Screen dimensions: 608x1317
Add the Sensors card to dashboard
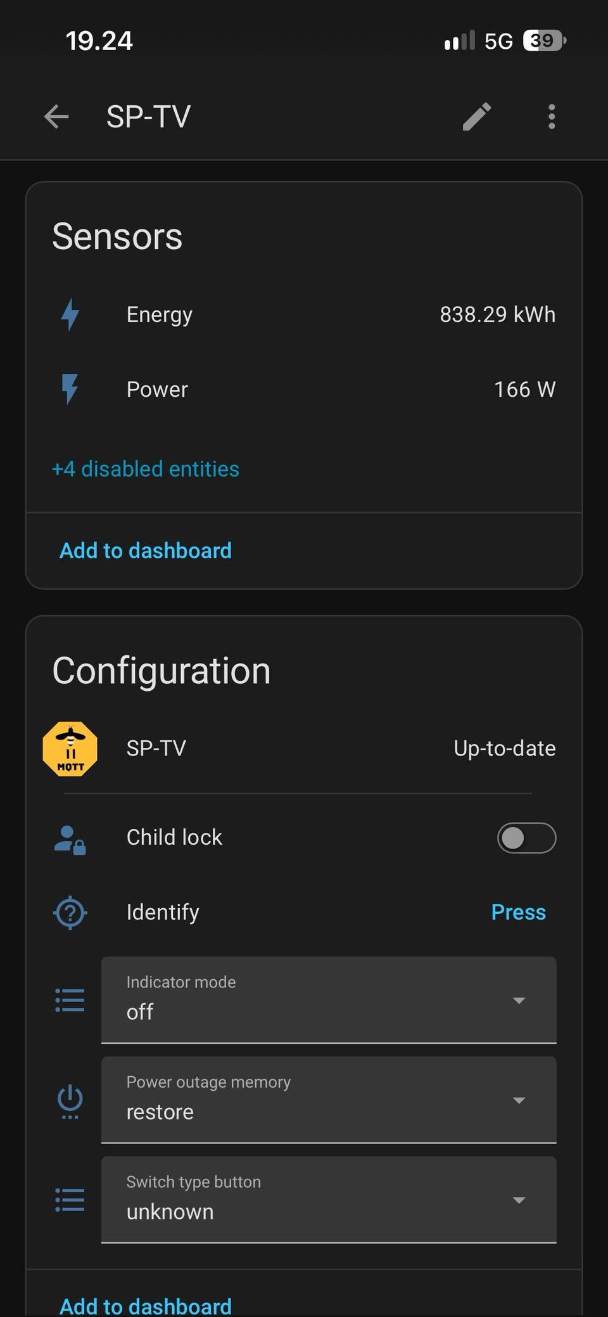pos(146,550)
